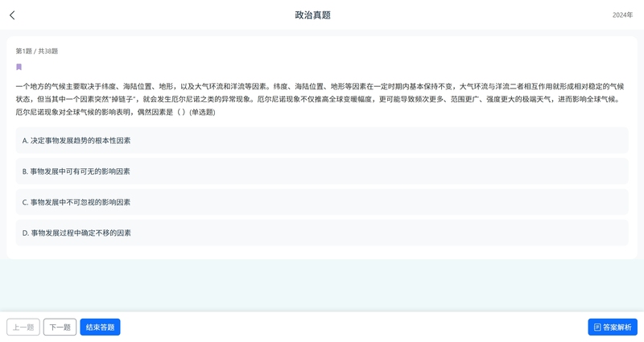The height and width of the screenshot is (342, 644).
Task: Open 答案解析 answer explanation
Action: tap(613, 328)
